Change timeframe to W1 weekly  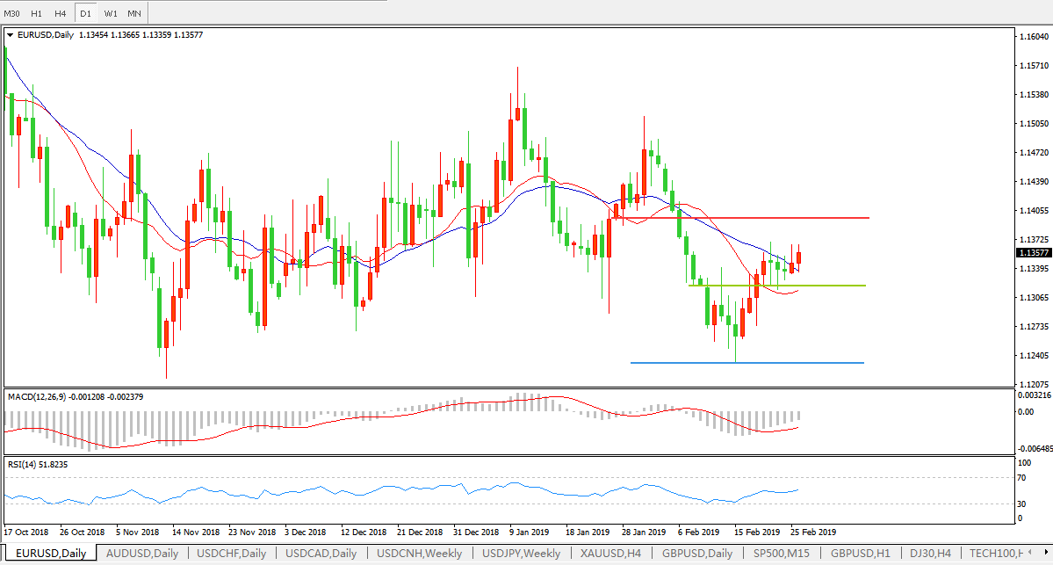coord(110,14)
